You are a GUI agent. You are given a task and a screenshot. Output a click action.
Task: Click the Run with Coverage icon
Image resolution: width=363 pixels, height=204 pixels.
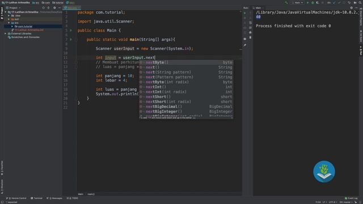pos(318,2)
